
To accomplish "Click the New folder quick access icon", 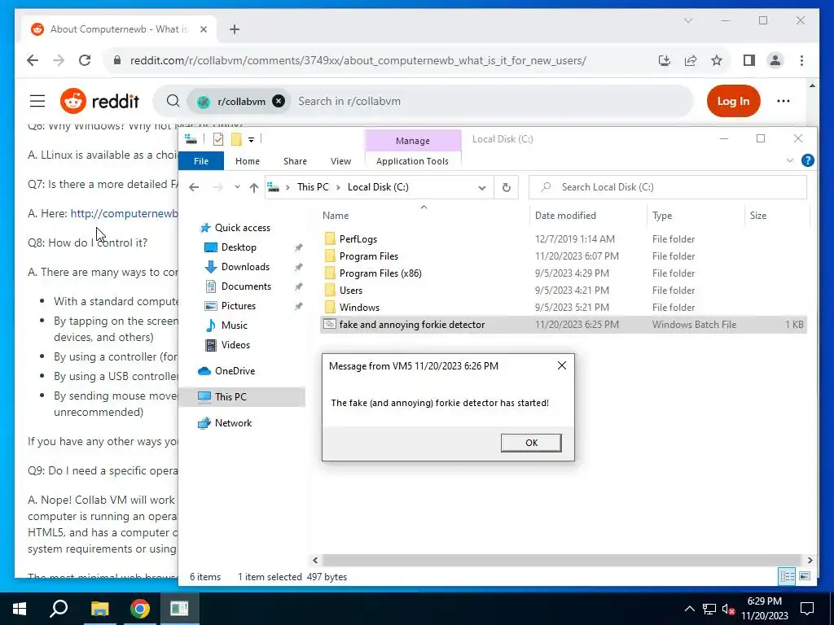I will [x=236, y=139].
